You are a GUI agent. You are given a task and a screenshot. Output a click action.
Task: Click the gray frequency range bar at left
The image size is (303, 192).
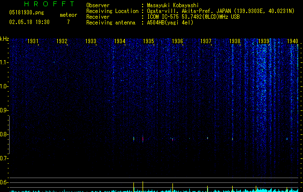click(x=9, y=135)
